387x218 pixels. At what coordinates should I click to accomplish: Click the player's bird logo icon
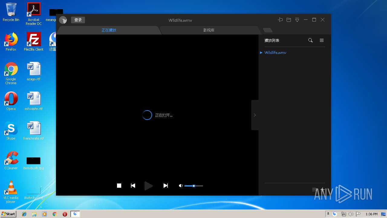click(63, 20)
